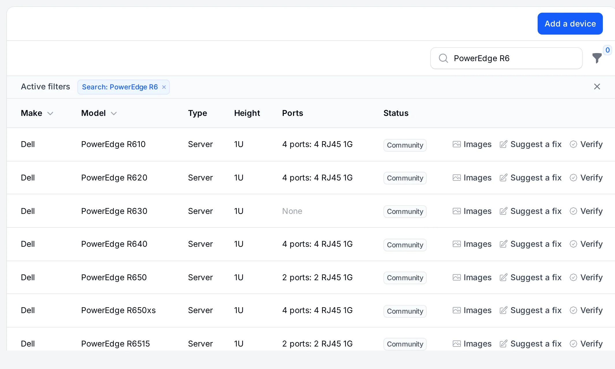Click the Ports column header
This screenshot has width=615, height=369.
pyautogui.click(x=292, y=113)
